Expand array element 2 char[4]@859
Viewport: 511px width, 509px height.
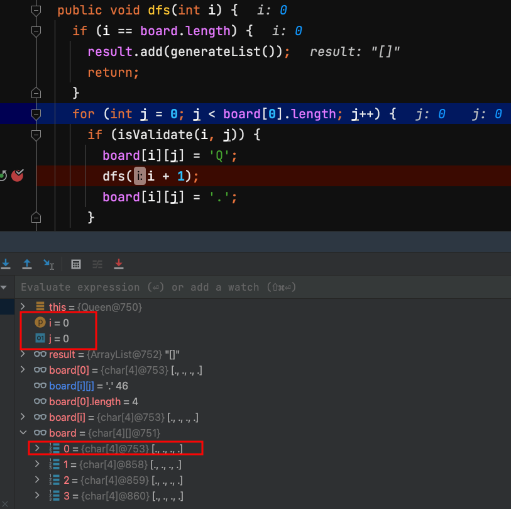pos(38,480)
